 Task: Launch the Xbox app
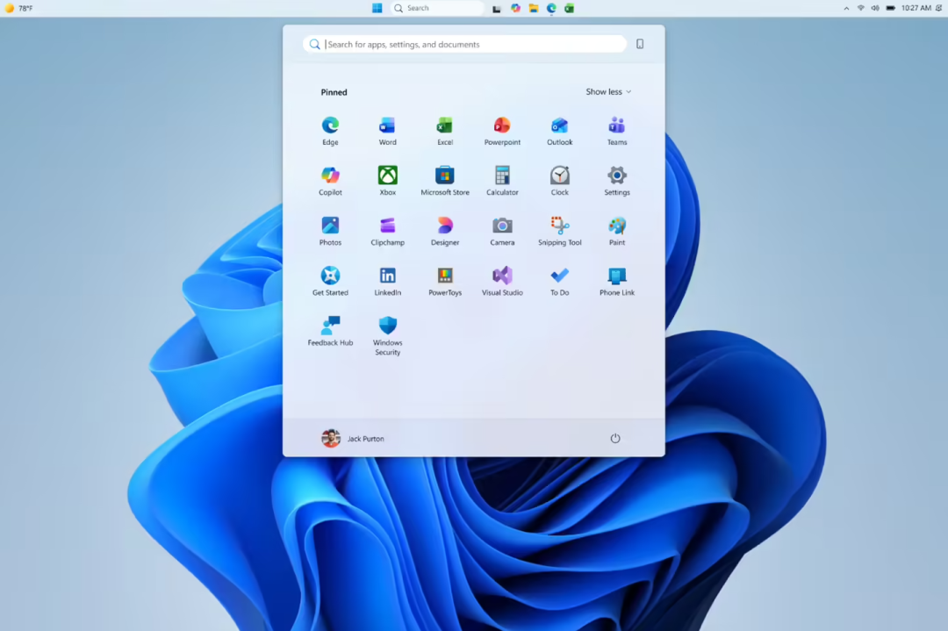[x=388, y=182]
